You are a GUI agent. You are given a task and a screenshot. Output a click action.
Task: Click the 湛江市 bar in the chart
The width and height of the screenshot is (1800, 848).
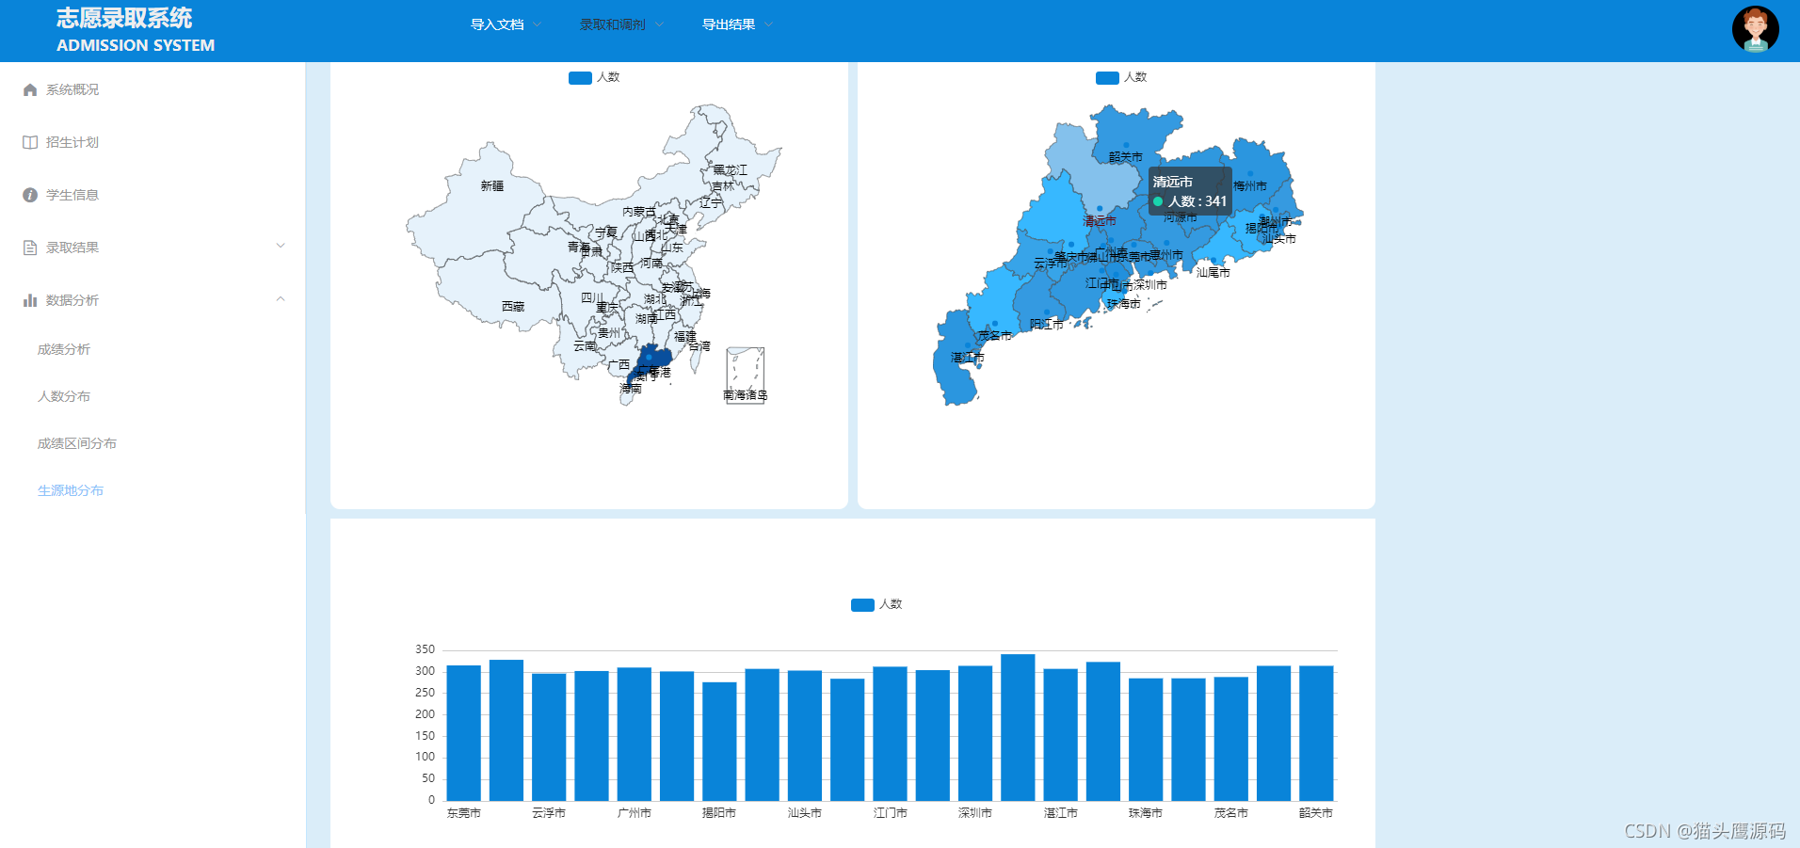tap(1061, 735)
